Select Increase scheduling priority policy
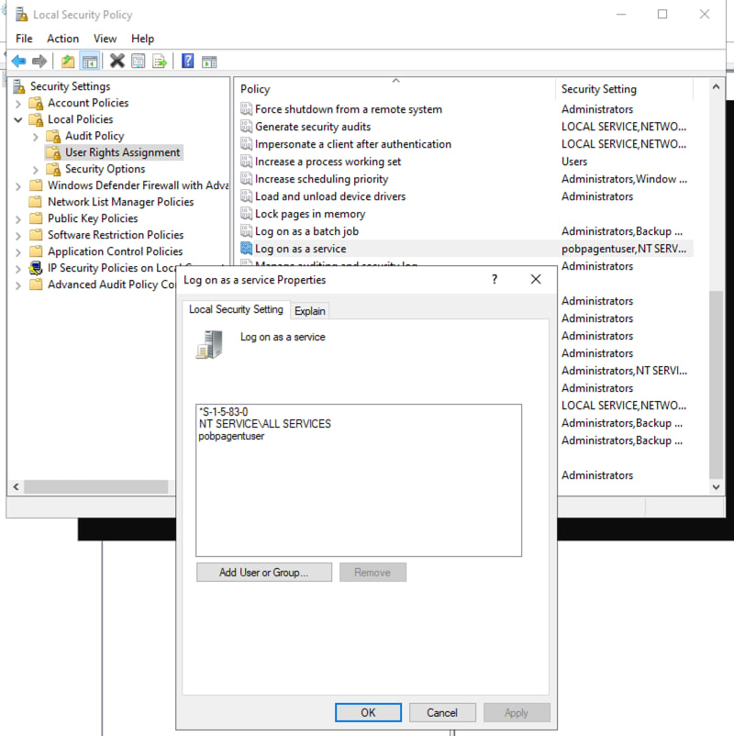 coord(321,179)
